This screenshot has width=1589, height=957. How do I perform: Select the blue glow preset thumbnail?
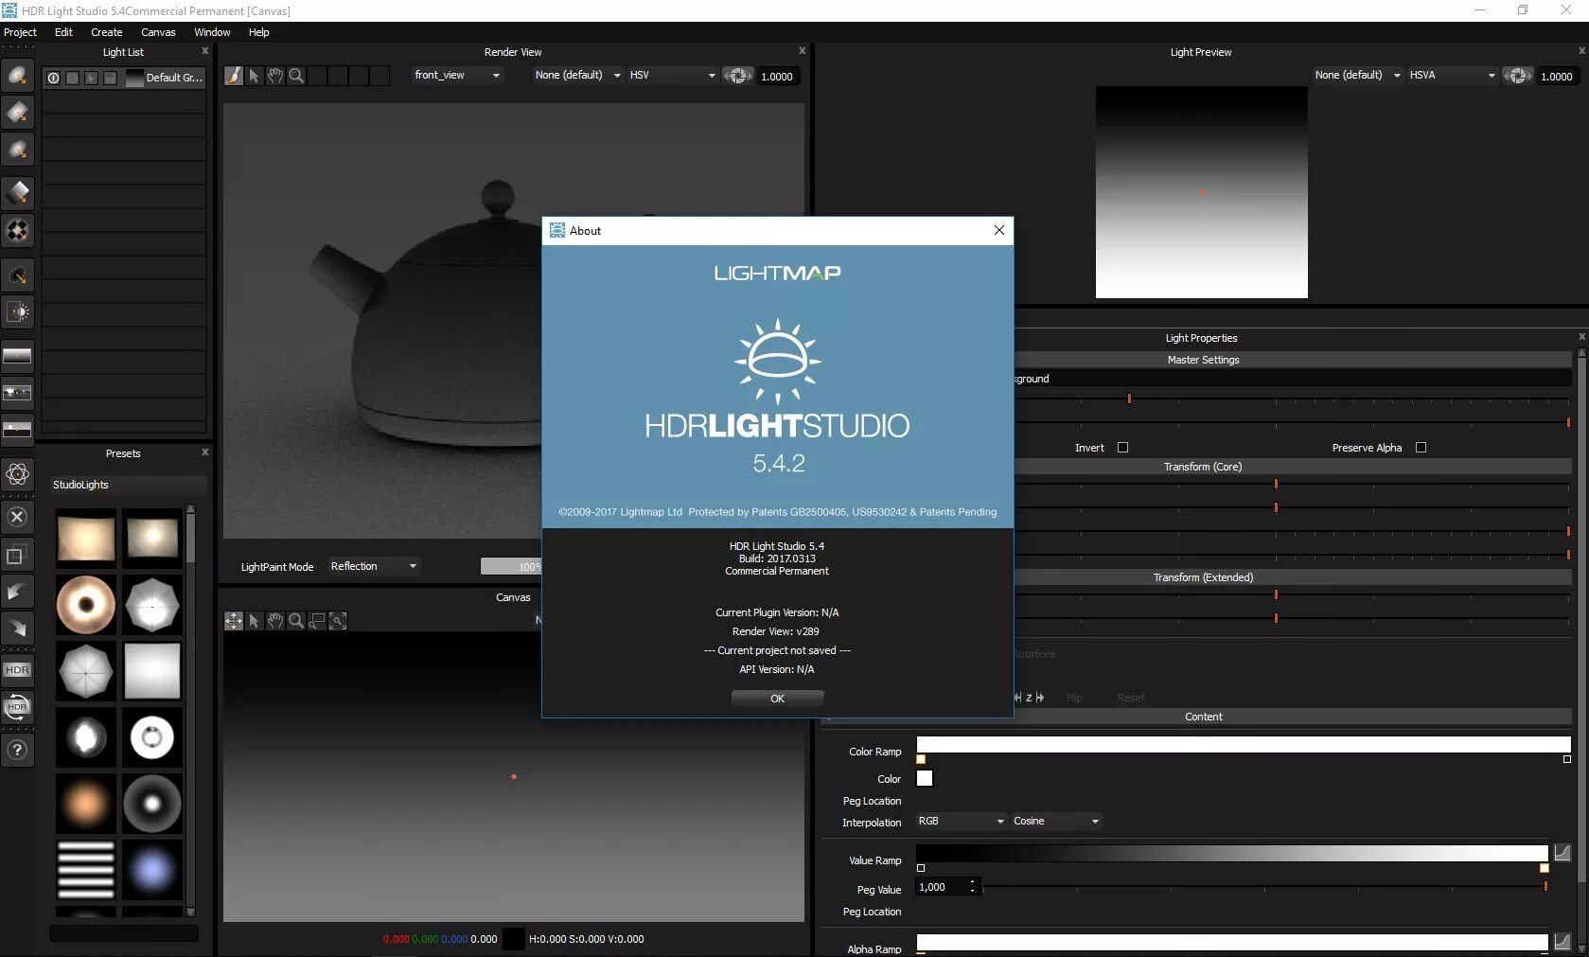[151, 869]
